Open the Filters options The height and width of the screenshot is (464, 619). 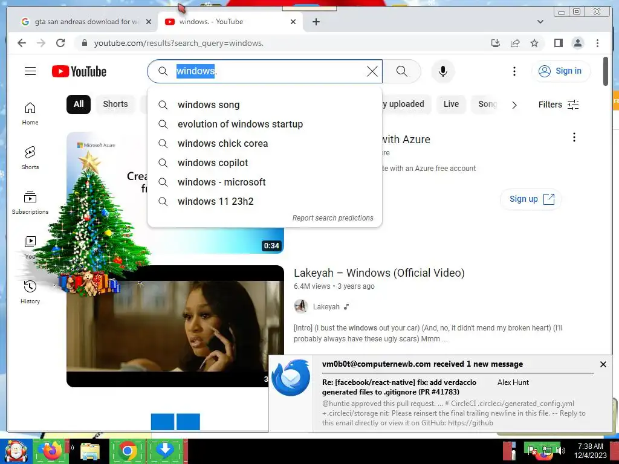pyautogui.click(x=558, y=105)
